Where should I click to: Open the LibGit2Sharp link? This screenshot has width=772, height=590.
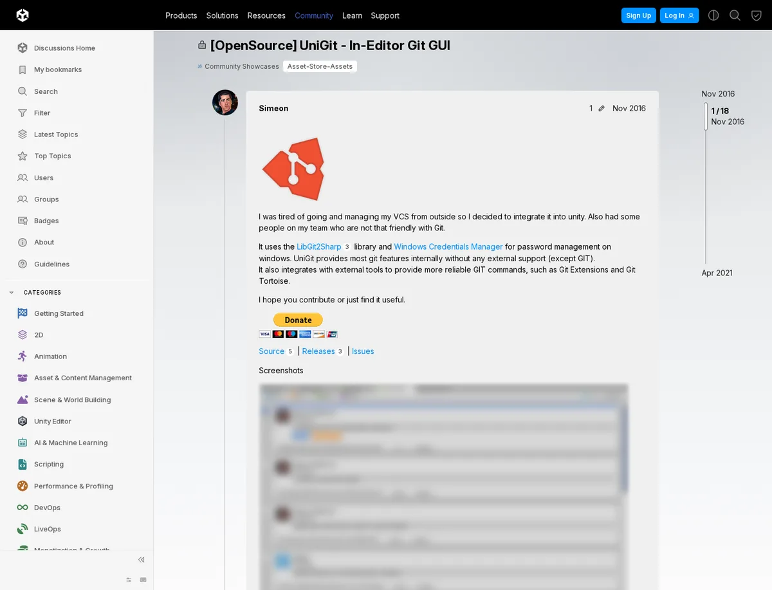point(319,246)
